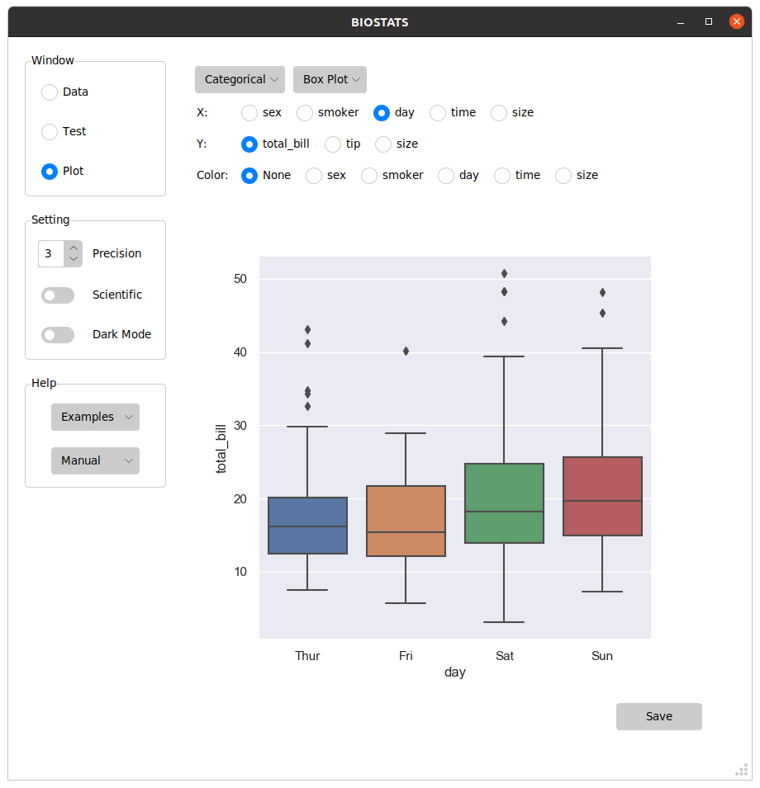Increase Precision using the up arrow
The height and width of the screenshot is (788, 760).
(73, 248)
